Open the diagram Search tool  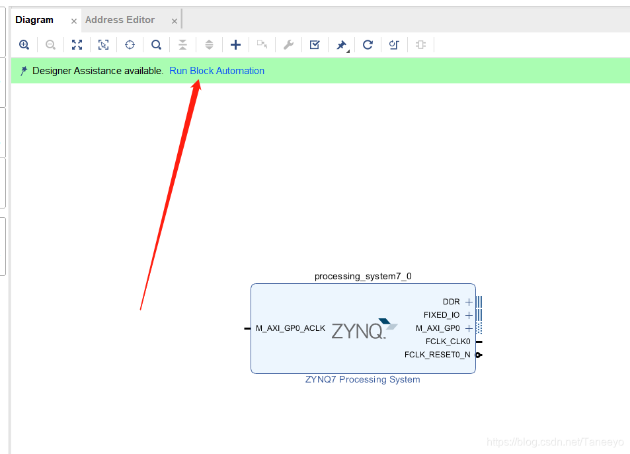point(156,44)
